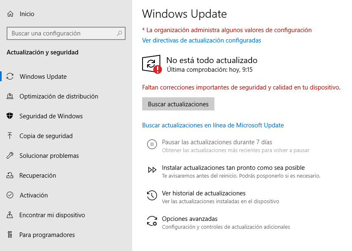Click the Recuperación icon
This screenshot has width=352, height=251.
coord(10,176)
